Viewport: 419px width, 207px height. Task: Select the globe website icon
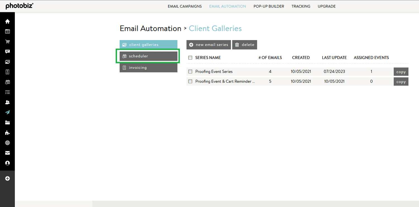click(x=8, y=143)
